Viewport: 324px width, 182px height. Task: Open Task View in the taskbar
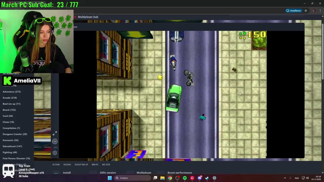155,178
